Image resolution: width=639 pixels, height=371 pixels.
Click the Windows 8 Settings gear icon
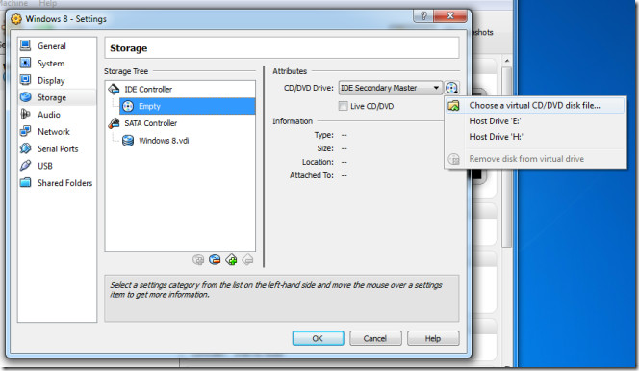pyautogui.click(x=16, y=19)
